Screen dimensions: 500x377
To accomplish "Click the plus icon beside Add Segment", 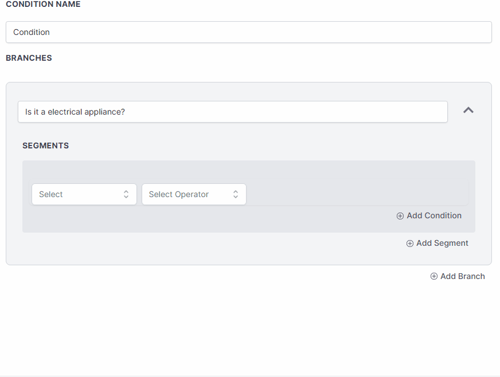I will coord(410,243).
